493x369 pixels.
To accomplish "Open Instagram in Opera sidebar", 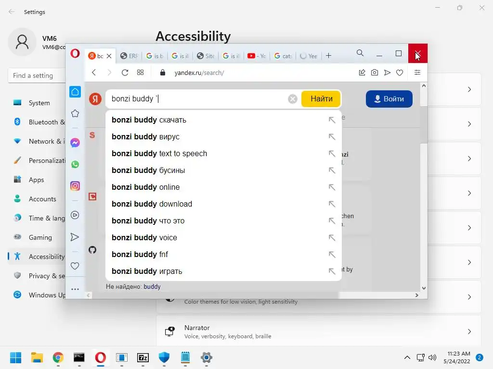I will coord(75,186).
